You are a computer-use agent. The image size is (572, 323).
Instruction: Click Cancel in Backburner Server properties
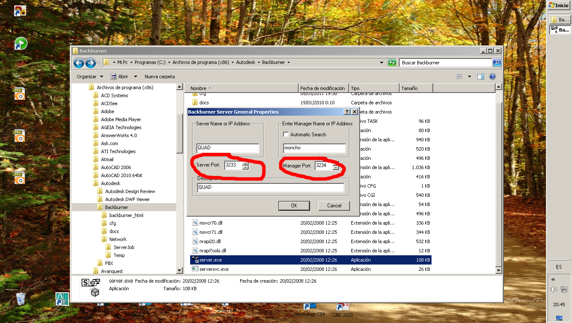(334, 206)
